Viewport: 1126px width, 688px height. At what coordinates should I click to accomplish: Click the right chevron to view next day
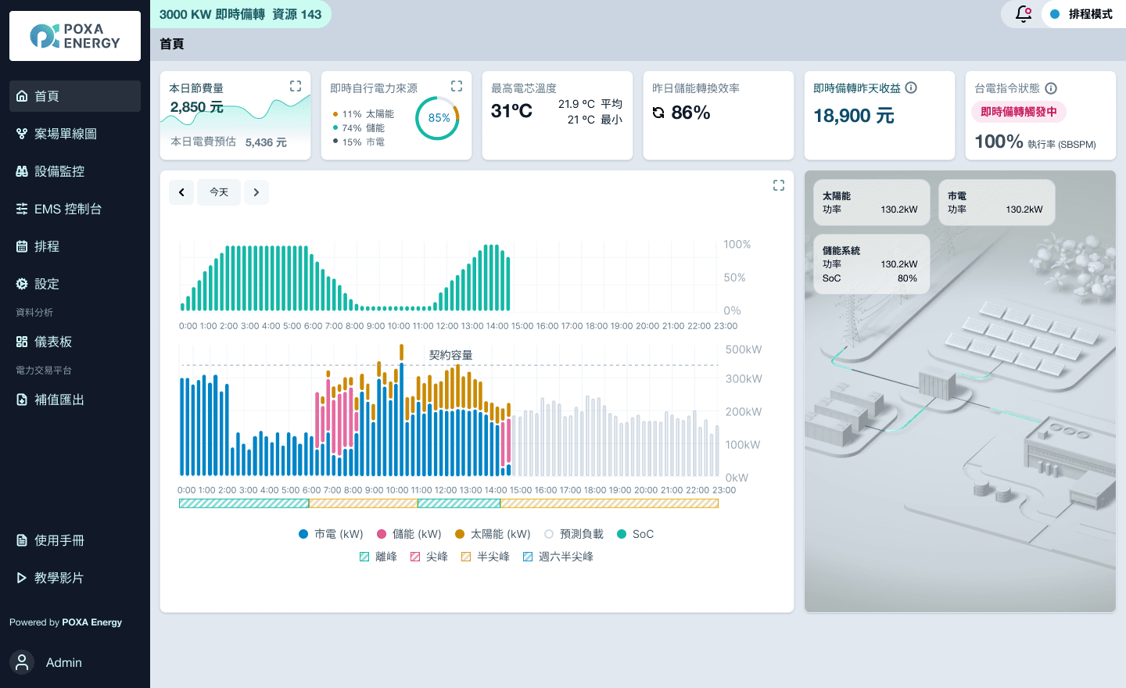click(x=256, y=192)
